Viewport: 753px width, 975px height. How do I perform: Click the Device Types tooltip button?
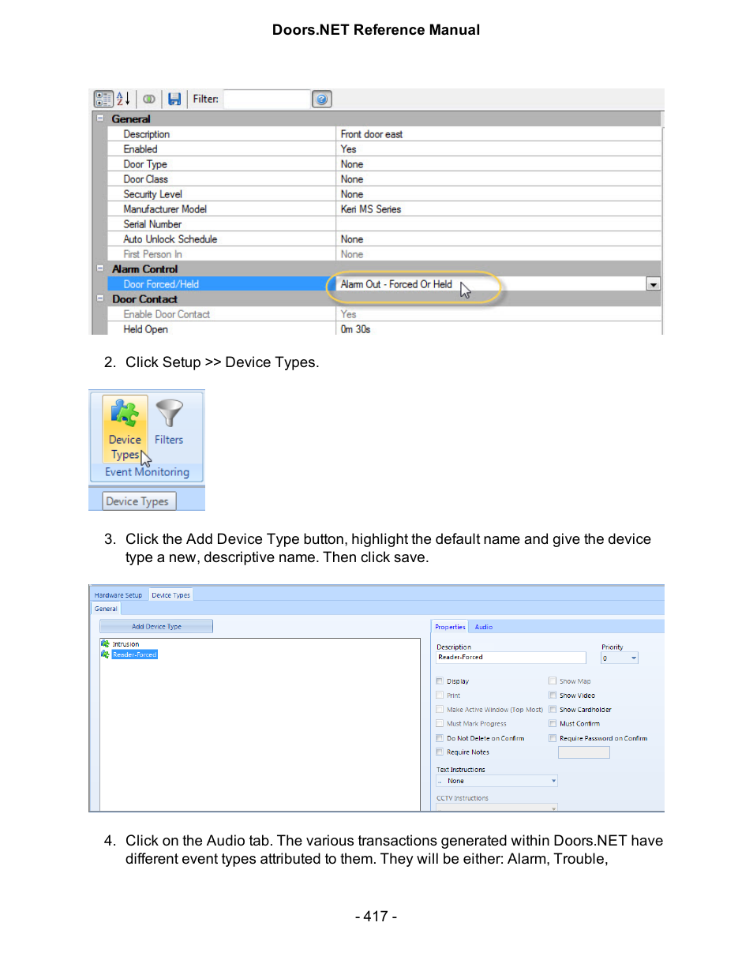tap(137, 501)
